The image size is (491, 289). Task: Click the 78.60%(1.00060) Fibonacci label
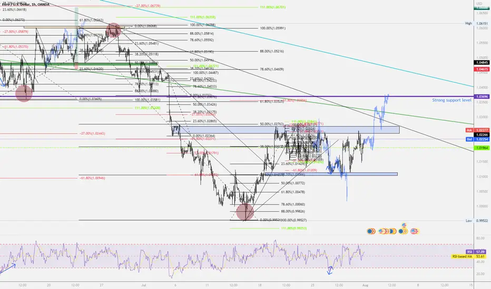point(293,204)
